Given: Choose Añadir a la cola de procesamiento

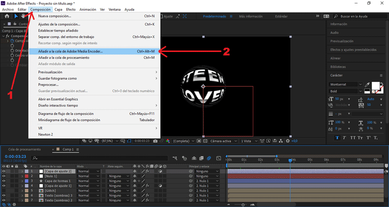Looking at the screenshot, I should pyautogui.click(x=94, y=57).
